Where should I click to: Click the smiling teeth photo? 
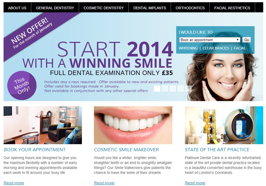pyautogui.click(x=133, y=125)
